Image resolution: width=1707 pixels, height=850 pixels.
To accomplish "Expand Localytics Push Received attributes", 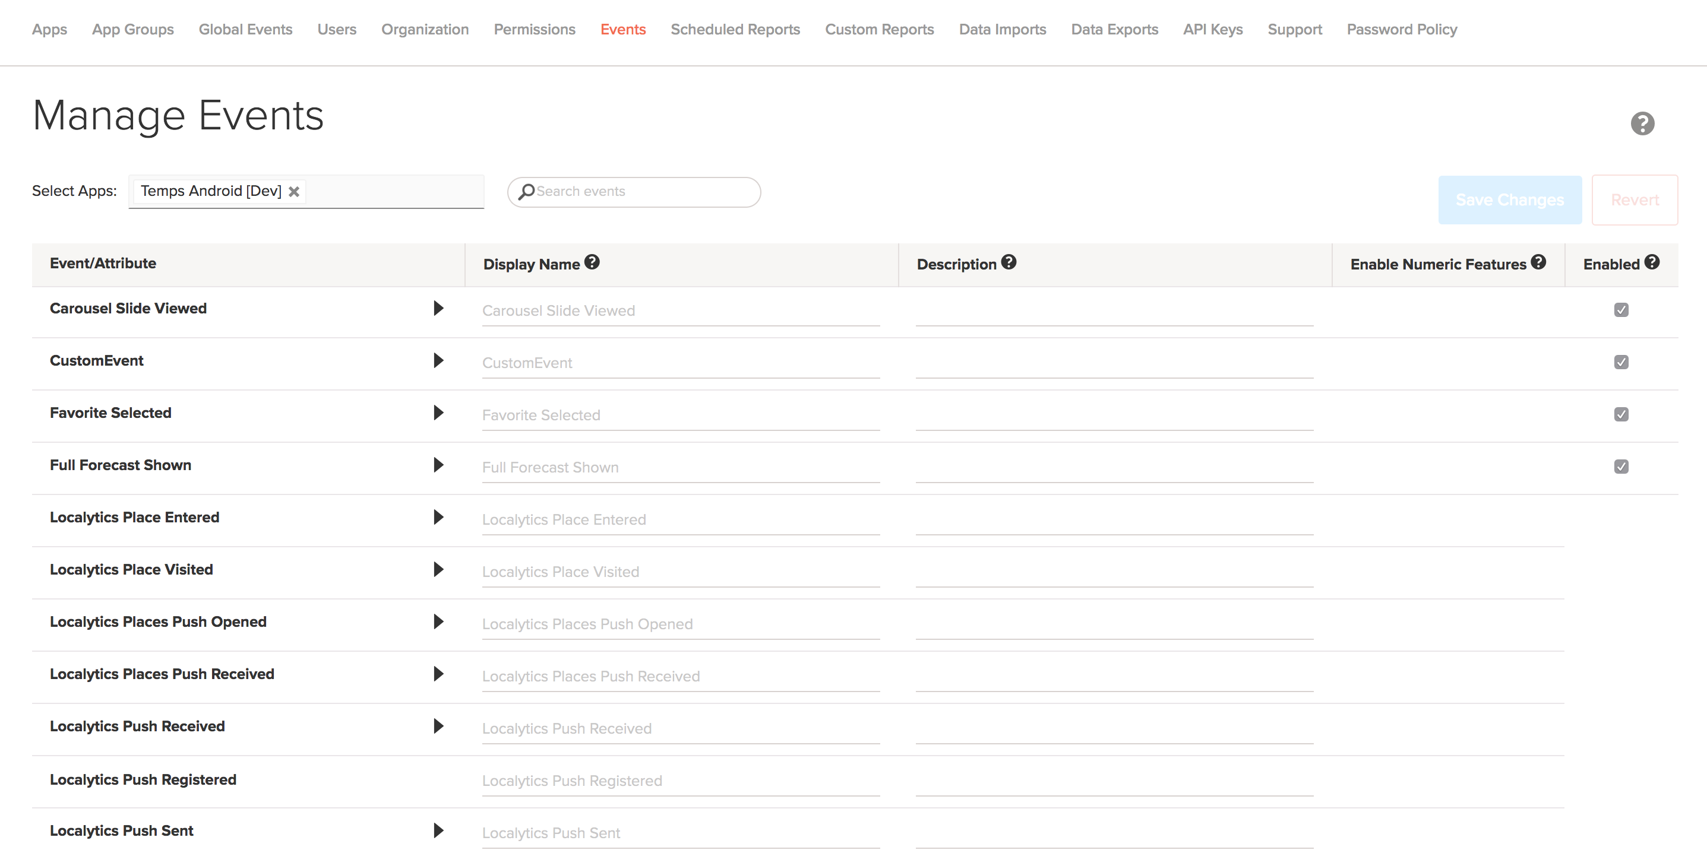I will click(438, 726).
